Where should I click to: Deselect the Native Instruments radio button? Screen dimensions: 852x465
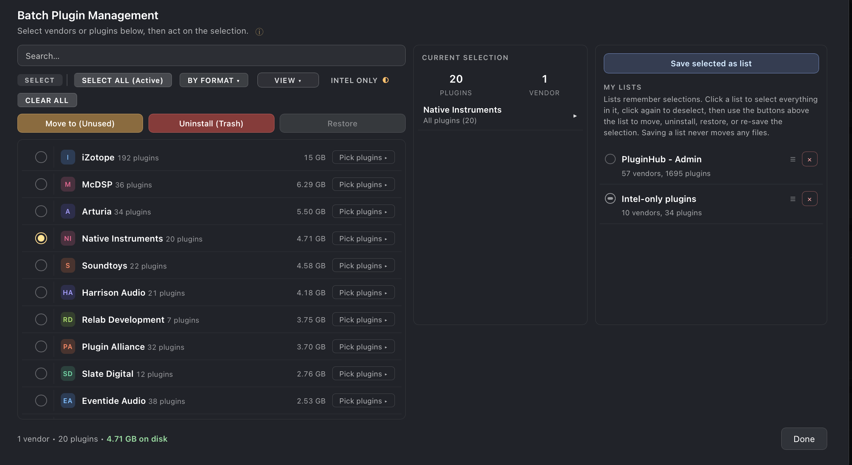tap(41, 238)
